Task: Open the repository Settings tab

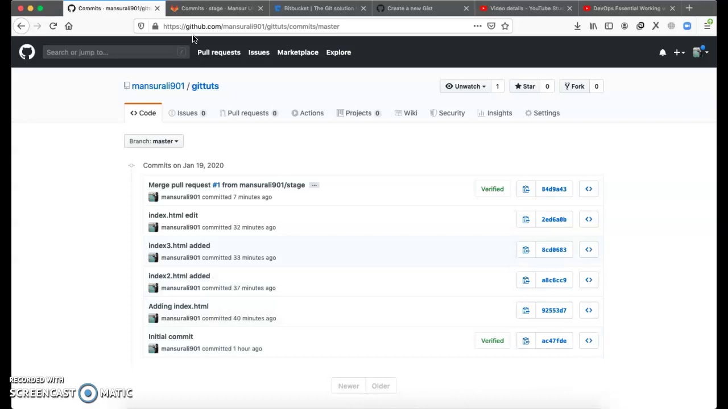Action: (542, 113)
